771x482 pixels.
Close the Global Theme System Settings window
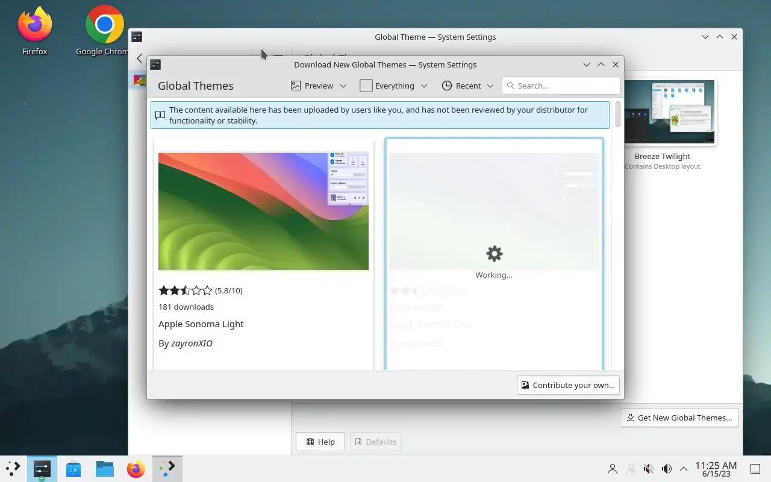[x=734, y=37]
